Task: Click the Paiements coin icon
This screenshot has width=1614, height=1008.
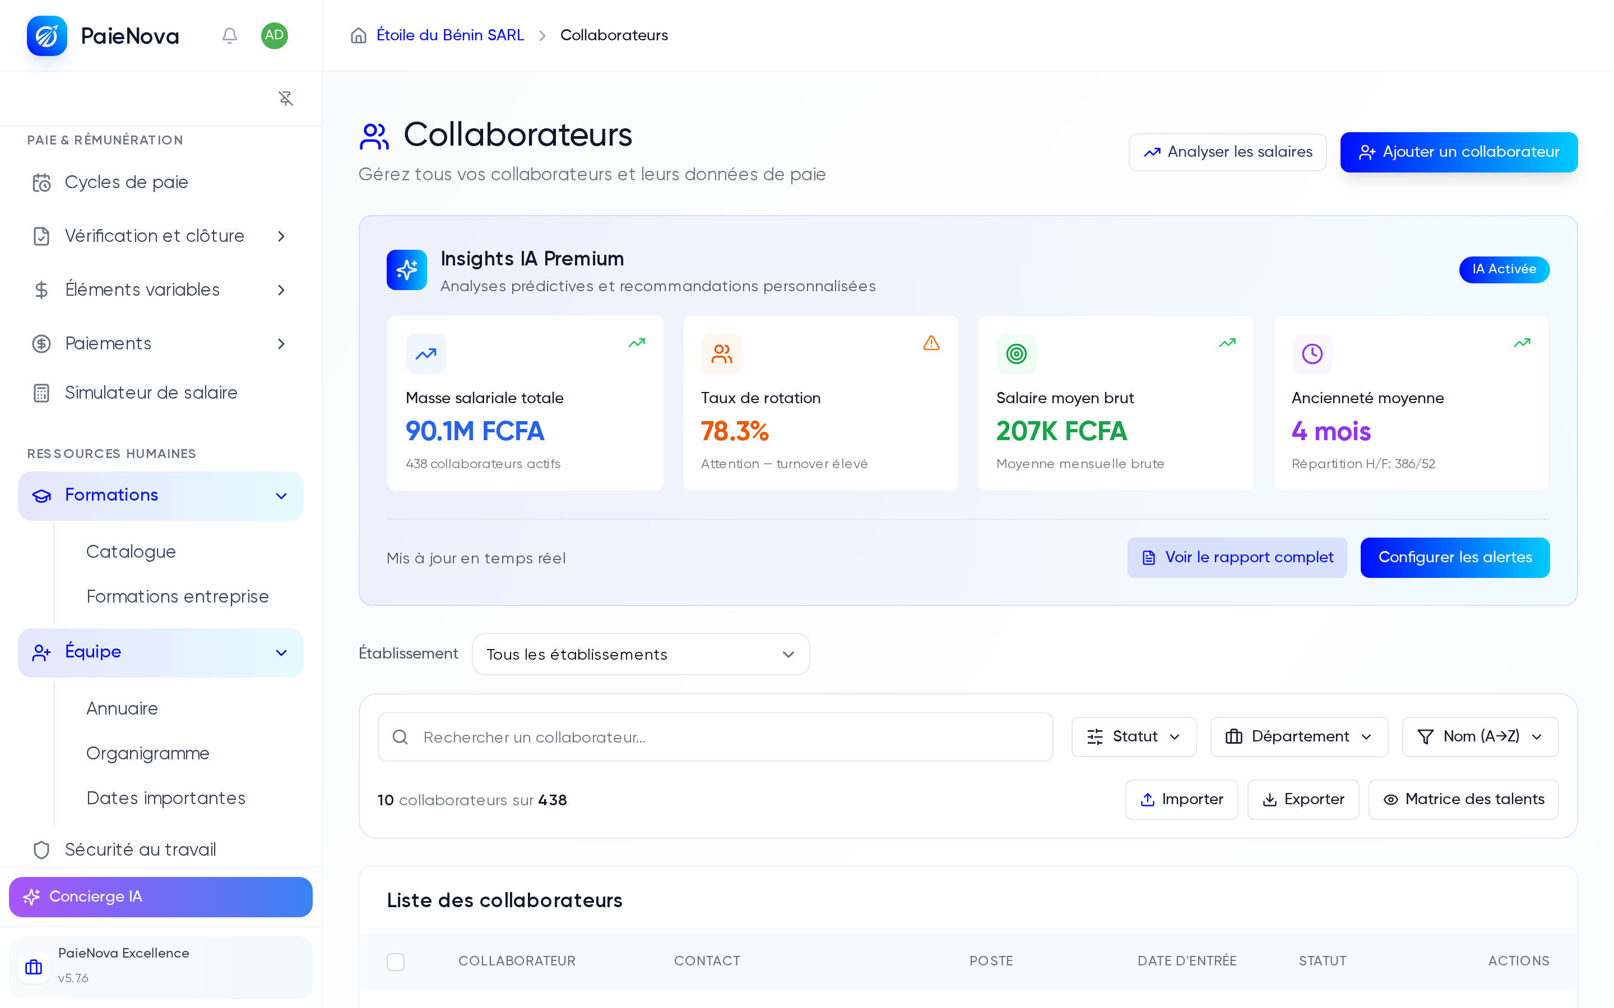Action: pyautogui.click(x=41, y=343)
